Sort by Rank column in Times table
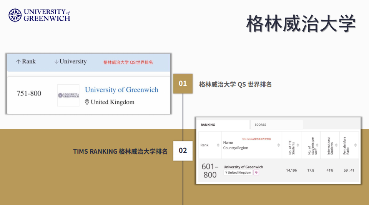The width and height of the screenshot is (369, 205). [218, 145]
